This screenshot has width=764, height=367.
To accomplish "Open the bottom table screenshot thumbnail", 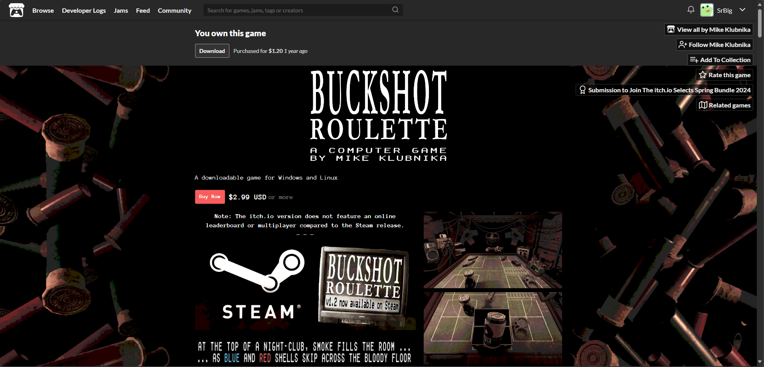I will point(493,328).
